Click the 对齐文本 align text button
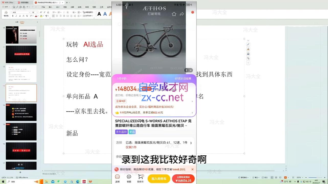The width and height of the screenshot is (328, 184). point(87,16)
